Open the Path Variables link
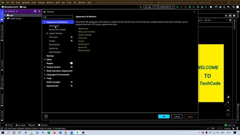240x135 pixels. [x=84, y=50]
